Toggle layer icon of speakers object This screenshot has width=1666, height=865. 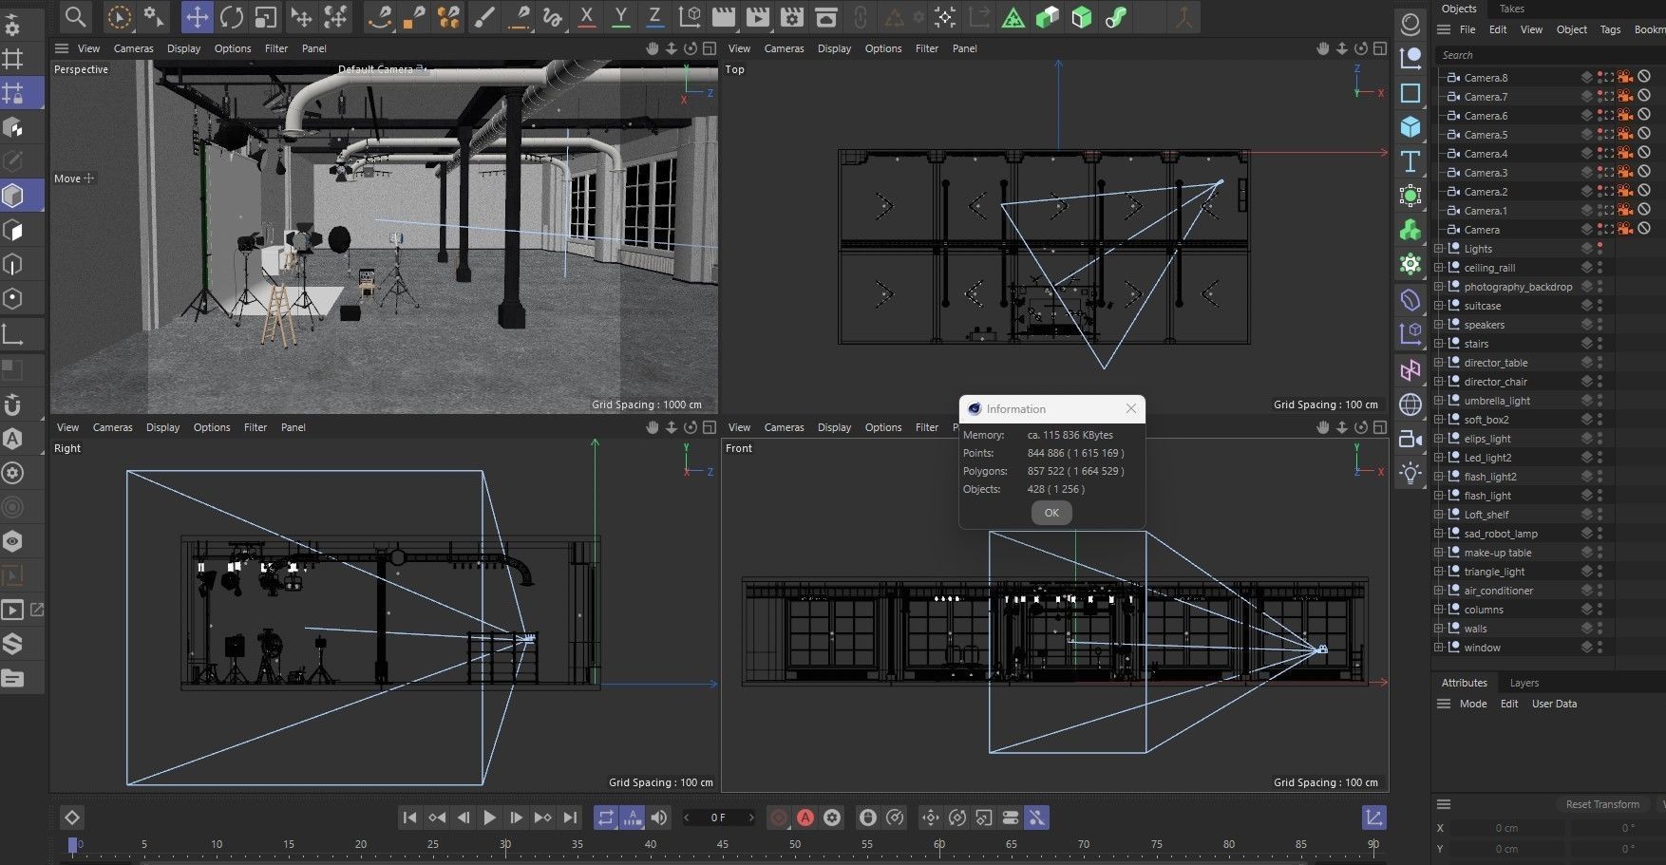tap(1586, 325)
